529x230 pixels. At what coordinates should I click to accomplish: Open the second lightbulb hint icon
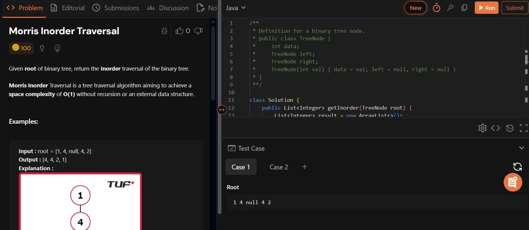[57, 48]
